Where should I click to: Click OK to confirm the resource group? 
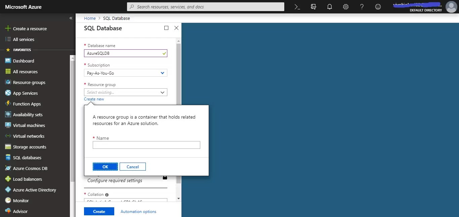[x=105, y=167]
